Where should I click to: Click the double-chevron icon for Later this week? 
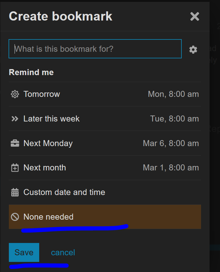tap(15, 119)
